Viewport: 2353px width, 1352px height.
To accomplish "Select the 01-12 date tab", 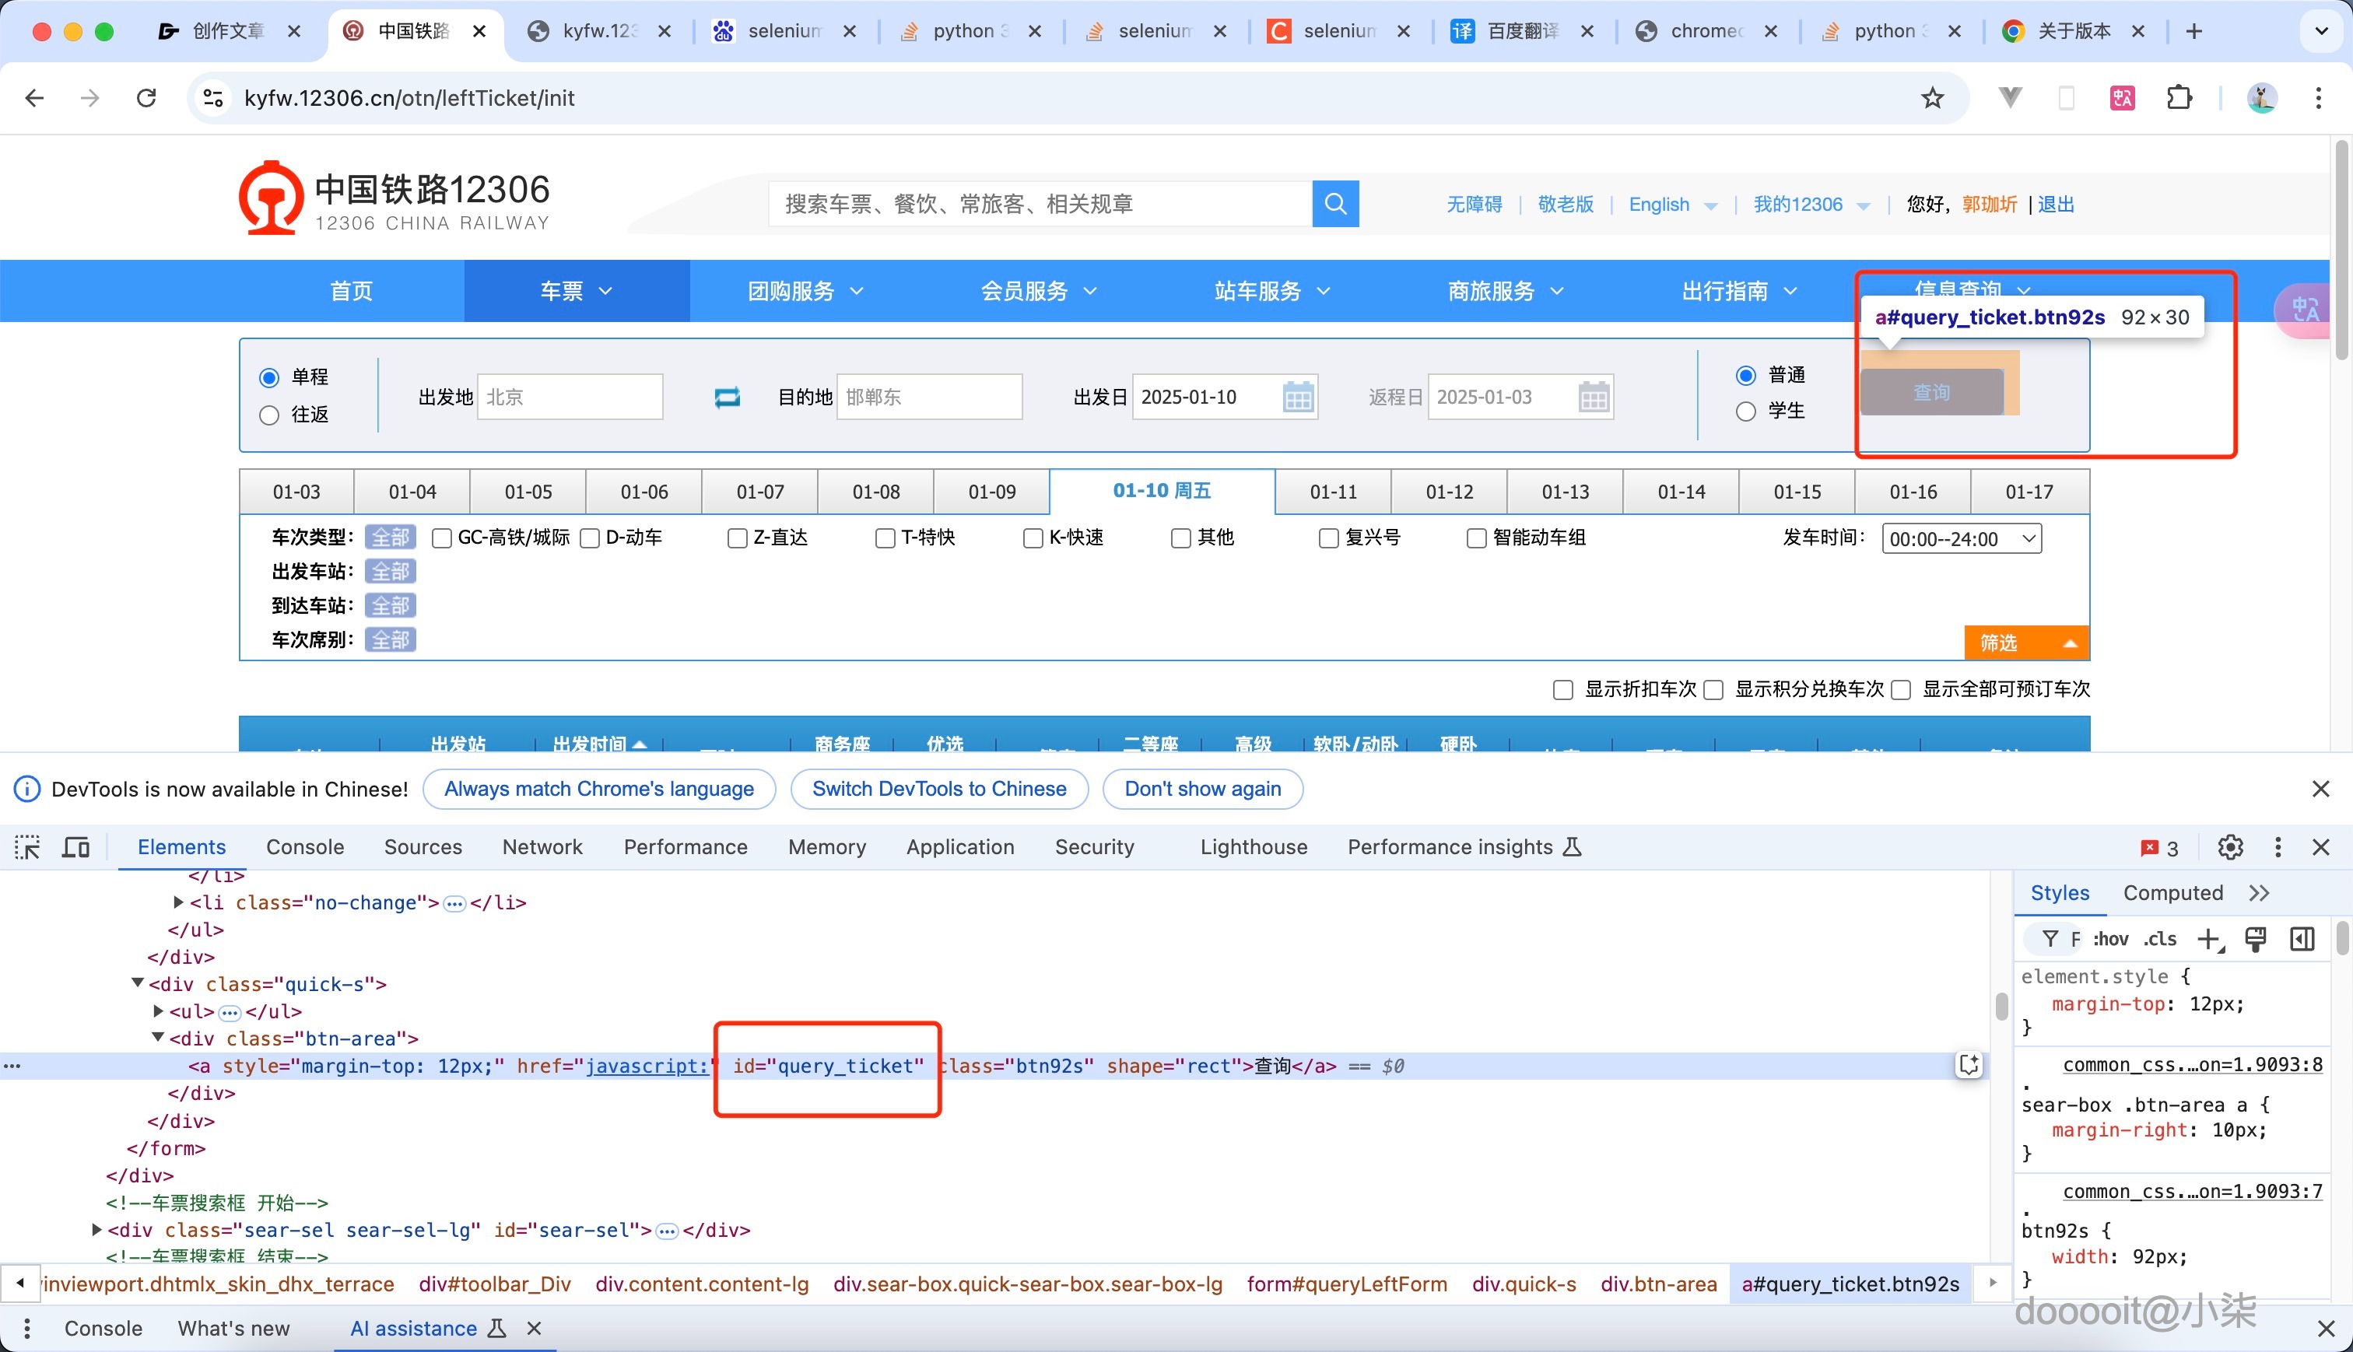I will pyautogui.click(x=1449, y=492).
